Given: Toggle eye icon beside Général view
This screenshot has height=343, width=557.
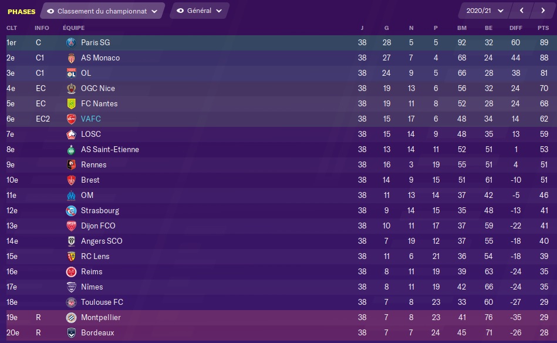Looking at the screenshot, I should coord(180,11).
